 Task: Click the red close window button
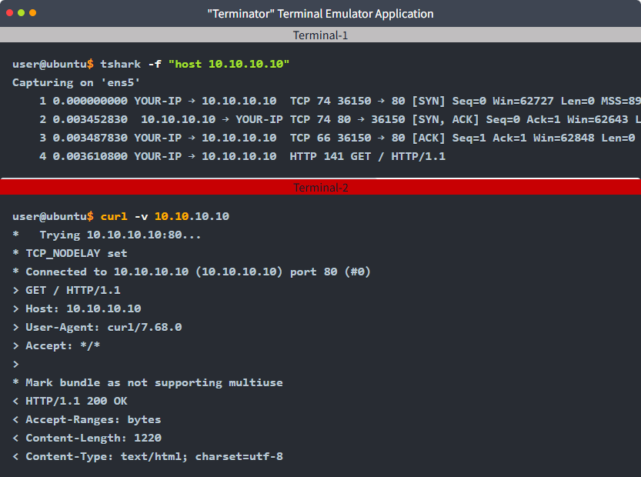coord(10,13)
